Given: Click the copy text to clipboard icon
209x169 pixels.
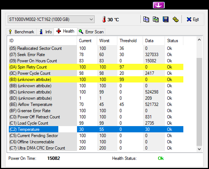Looking at the screenshot, I should [x=146, y=19].
